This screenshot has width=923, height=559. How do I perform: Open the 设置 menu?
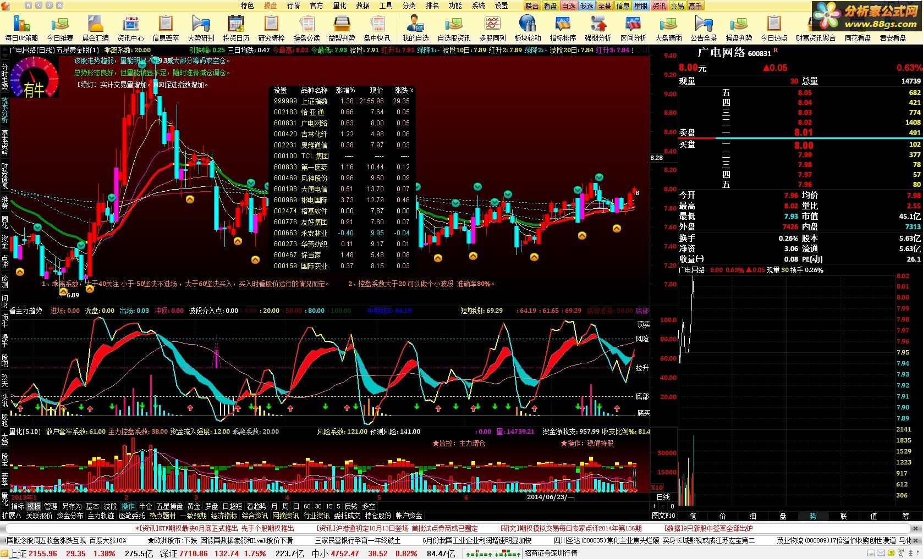coord(501,5)
